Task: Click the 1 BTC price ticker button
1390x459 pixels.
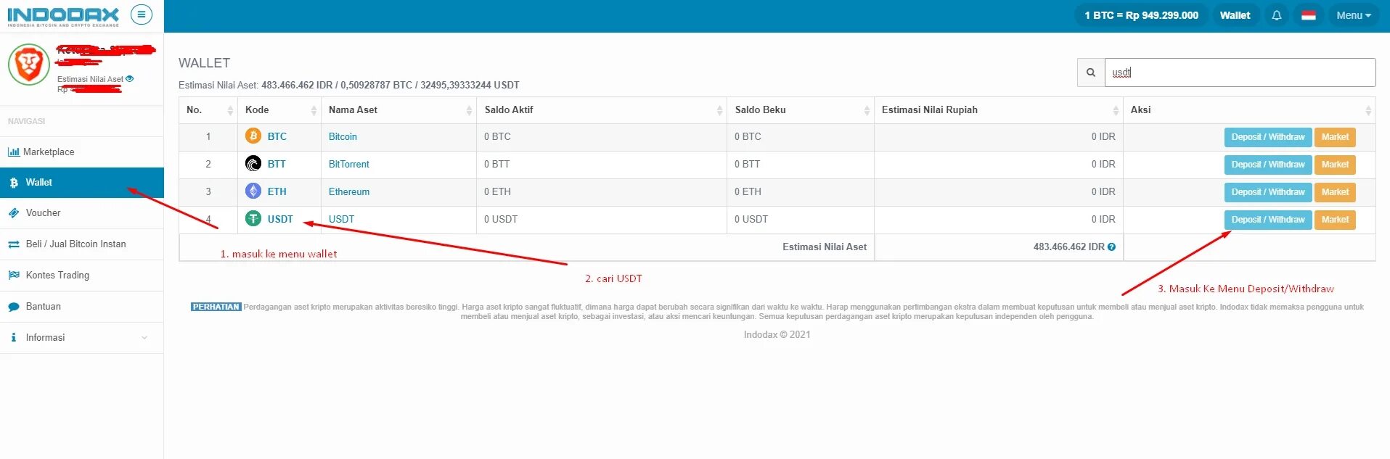Action: pyautogui.click(x=1141, y=15)
